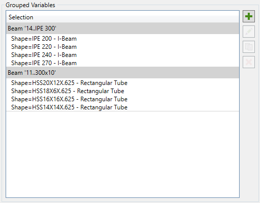The image size is (260, 203).
Task: Select row Shape=IPE 200 - I-Beam
Action: coord(122,39)
